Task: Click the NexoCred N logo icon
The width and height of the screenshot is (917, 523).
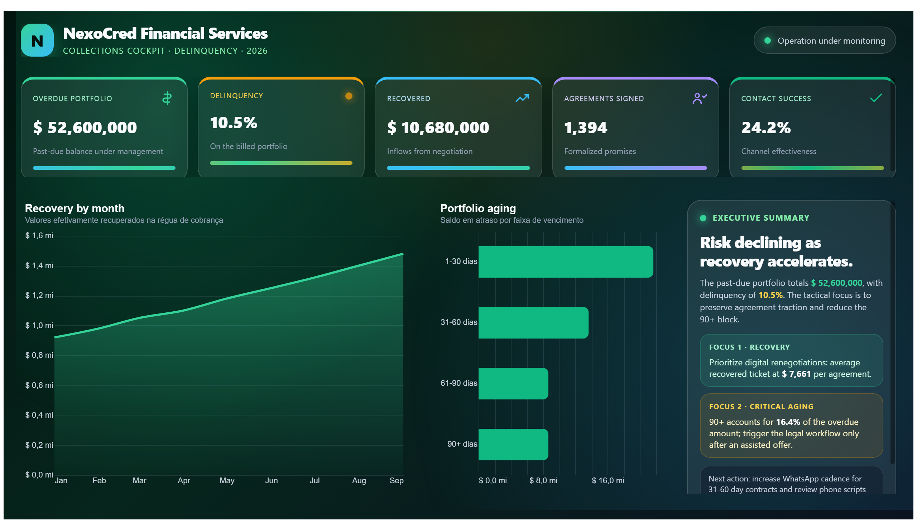Action: pyautogui.click(x=37, y=40)
